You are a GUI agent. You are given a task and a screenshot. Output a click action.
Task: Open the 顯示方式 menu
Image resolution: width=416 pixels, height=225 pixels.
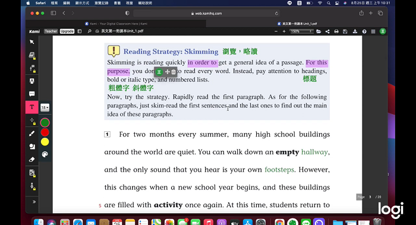[x=82, y=3]
